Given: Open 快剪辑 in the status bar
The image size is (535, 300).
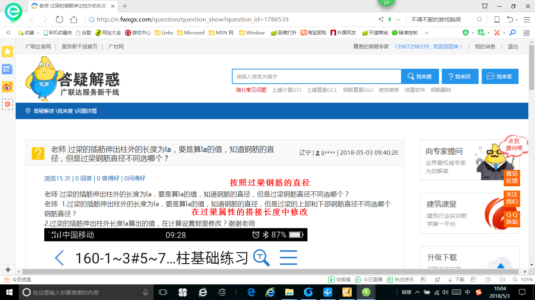Looking at the screenshot, I should (339, 280).
